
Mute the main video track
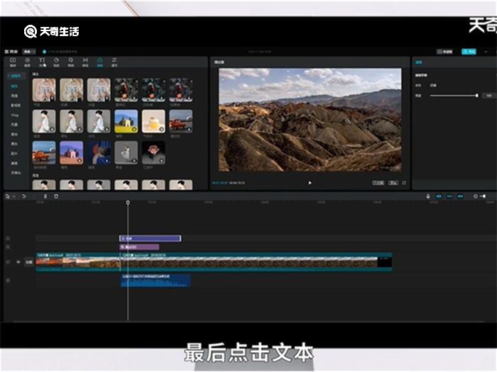click(18, 262)
